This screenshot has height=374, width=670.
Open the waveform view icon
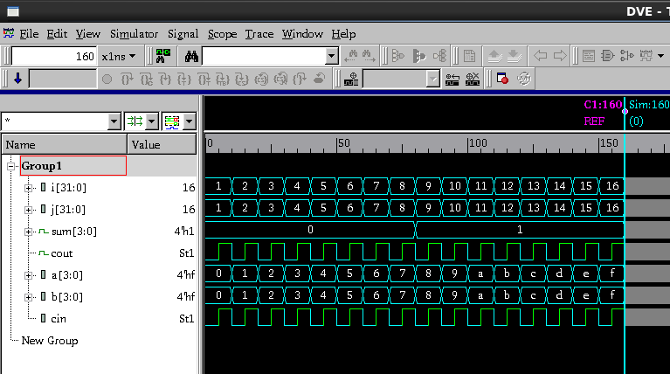[646, 56]
